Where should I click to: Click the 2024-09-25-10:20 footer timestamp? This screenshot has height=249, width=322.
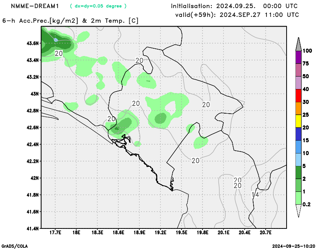(x=294, y=246)
